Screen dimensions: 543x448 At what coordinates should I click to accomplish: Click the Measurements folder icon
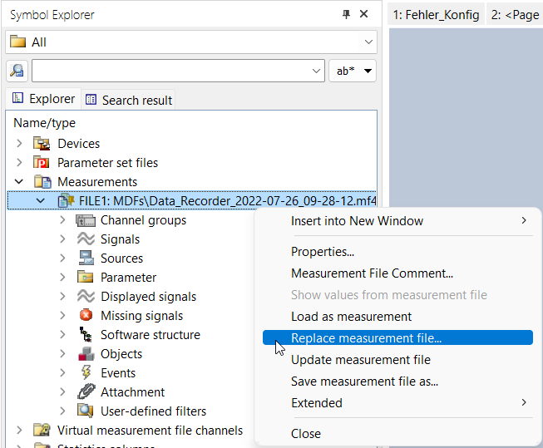click(42, 182)
